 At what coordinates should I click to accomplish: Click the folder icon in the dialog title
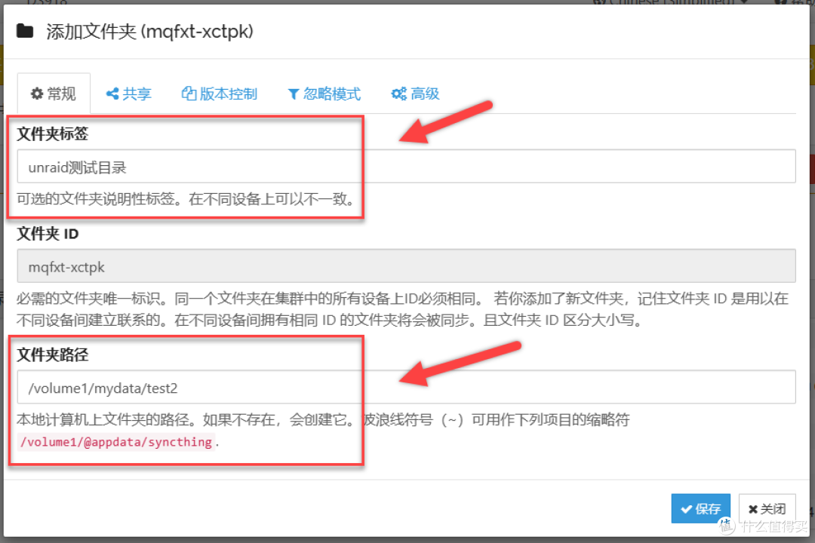point(25,31)
